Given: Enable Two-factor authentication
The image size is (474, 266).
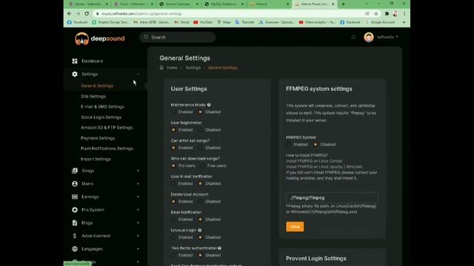Looking at the screenshot, I should click(173, 255).
